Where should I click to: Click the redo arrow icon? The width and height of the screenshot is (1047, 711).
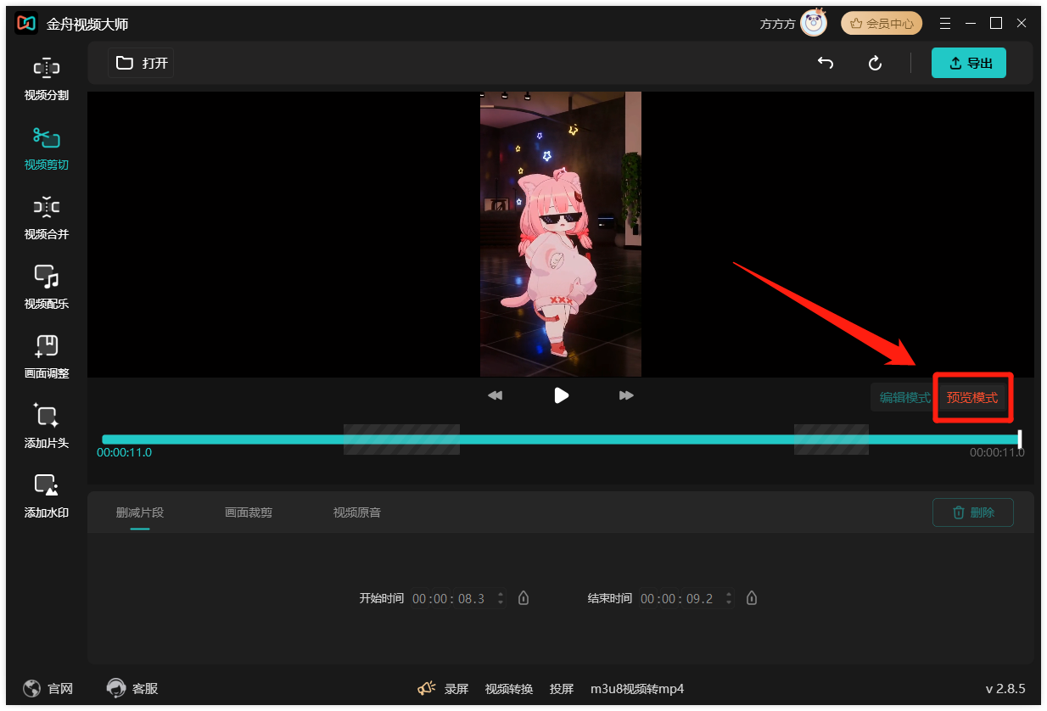pyautogui.click(x=876, y=64)
